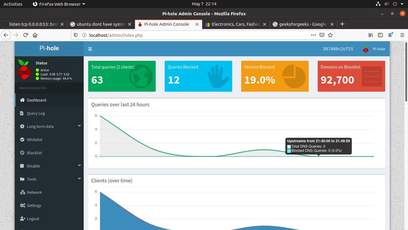Switch to the 'listen tcp 0.0.0.0:53' tab
Viewport: 408px width, 230px height.
(33, 24)
